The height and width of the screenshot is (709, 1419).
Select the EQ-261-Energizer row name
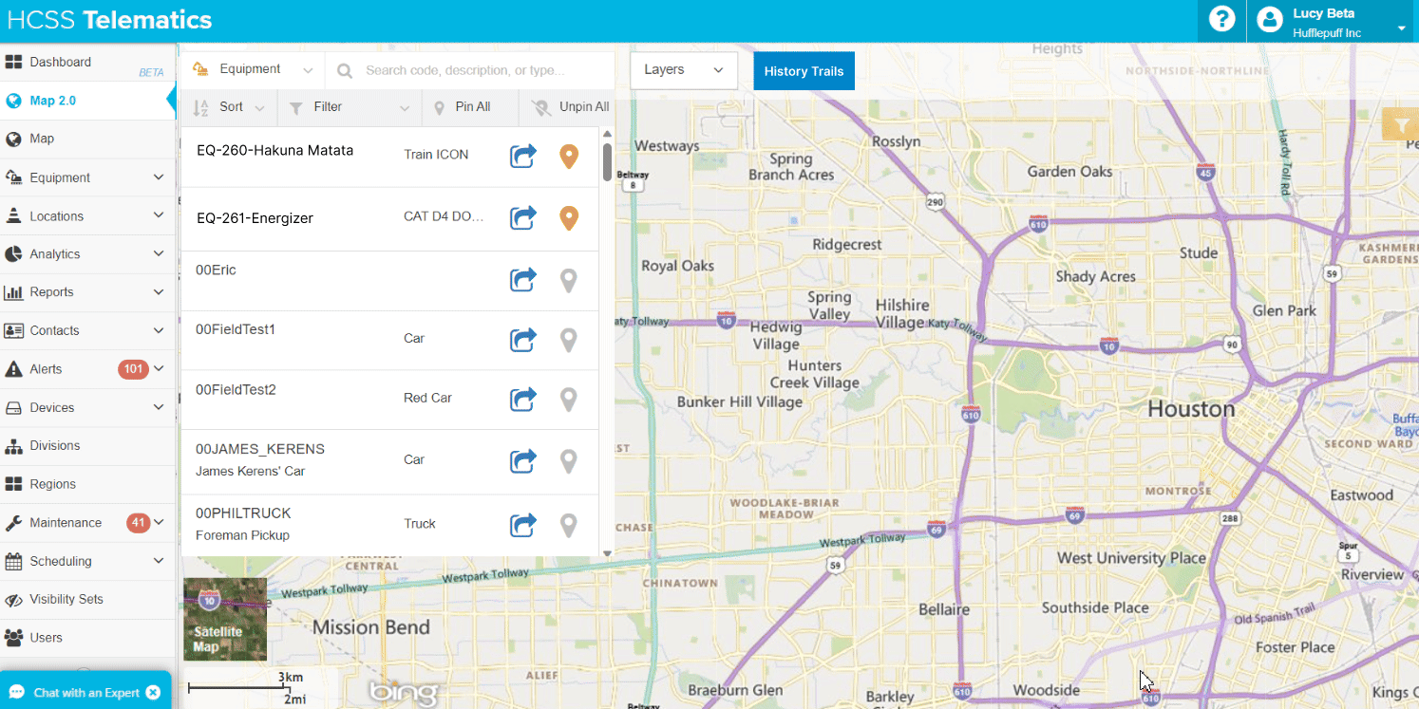point(255,218)
